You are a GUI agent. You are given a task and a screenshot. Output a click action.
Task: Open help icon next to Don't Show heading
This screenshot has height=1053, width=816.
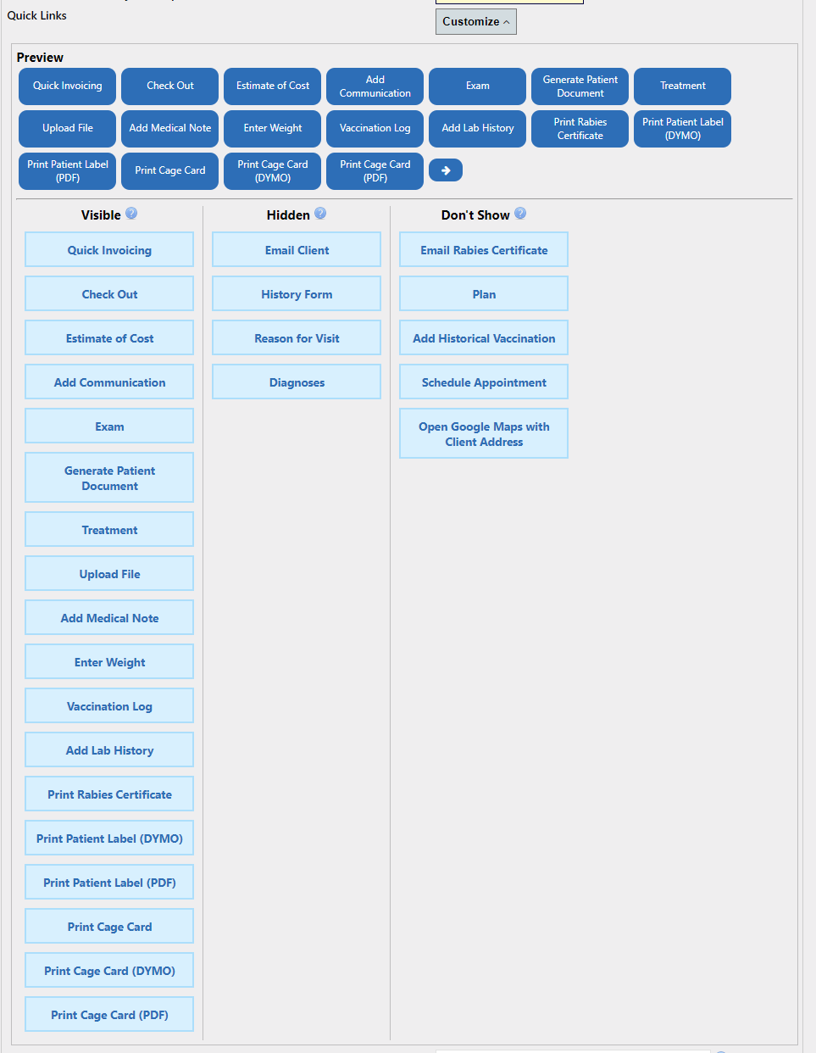point(520,214)
